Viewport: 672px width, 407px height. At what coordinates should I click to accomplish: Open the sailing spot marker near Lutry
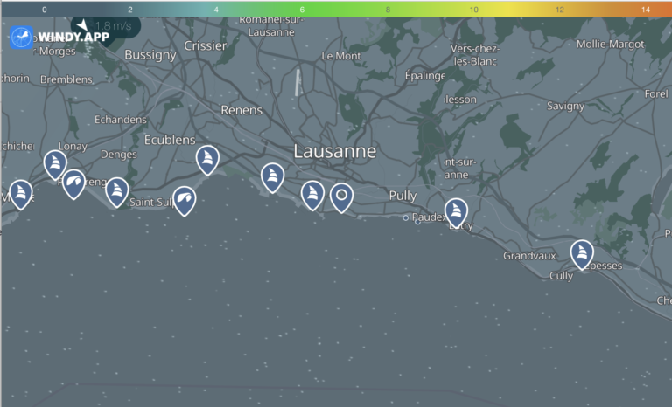coord(456,211)
